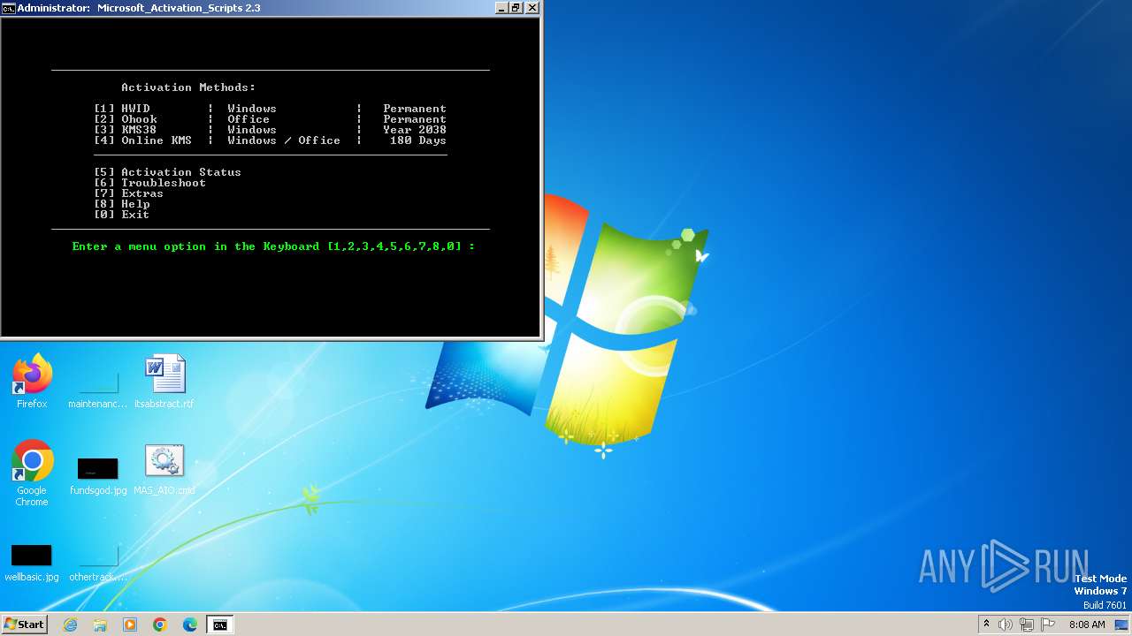Viewport: 1132px width, 636px height.
Task: Open the Firefox desktop shortcut
Action: pyautogui.click(x=32, y=382)
